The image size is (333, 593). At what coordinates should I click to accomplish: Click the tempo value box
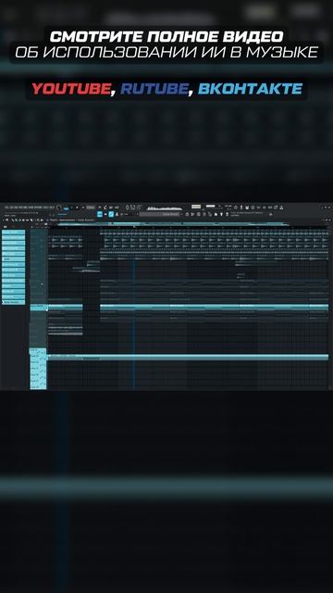click(91, 208)
